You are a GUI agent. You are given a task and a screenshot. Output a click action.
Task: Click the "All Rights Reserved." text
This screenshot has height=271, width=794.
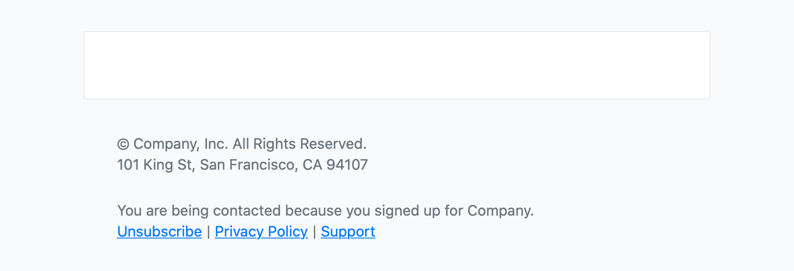coord(299,144)
